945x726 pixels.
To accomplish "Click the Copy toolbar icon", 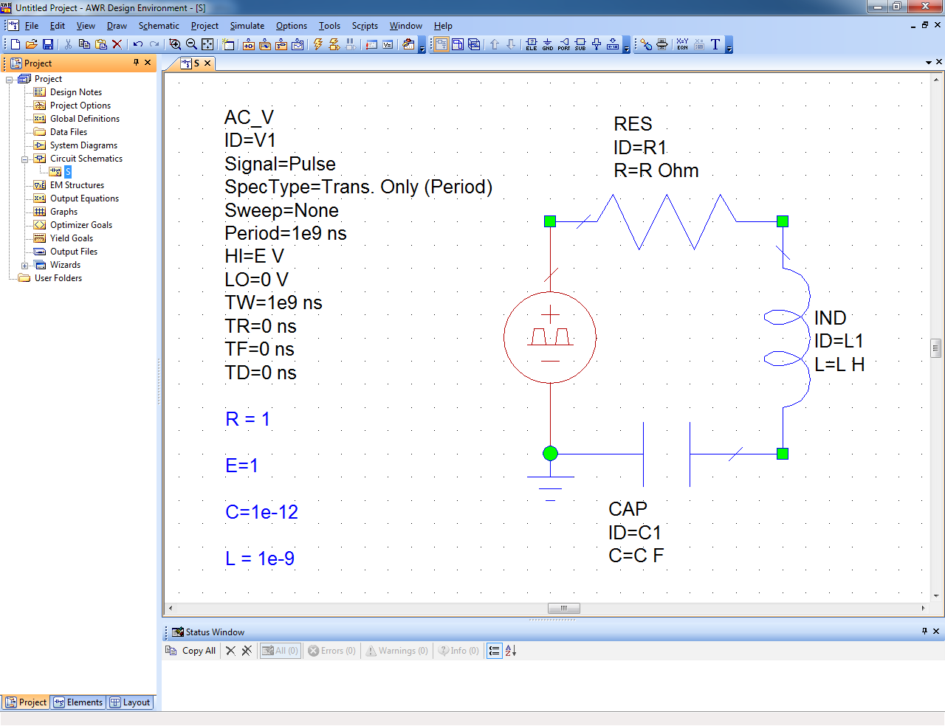I will [x=84, y=44].
